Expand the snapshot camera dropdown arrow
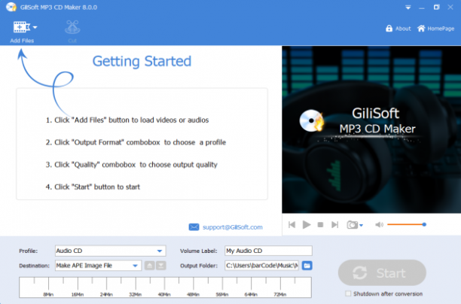The height and width of the screenshot is (304, 461). click(362, 225)
